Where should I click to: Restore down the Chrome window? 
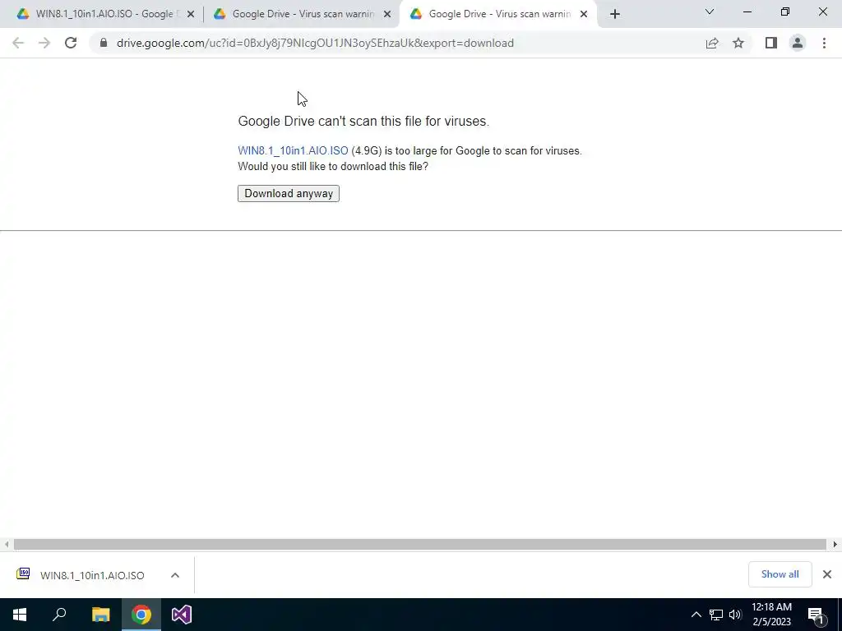[x=785, y=12]
